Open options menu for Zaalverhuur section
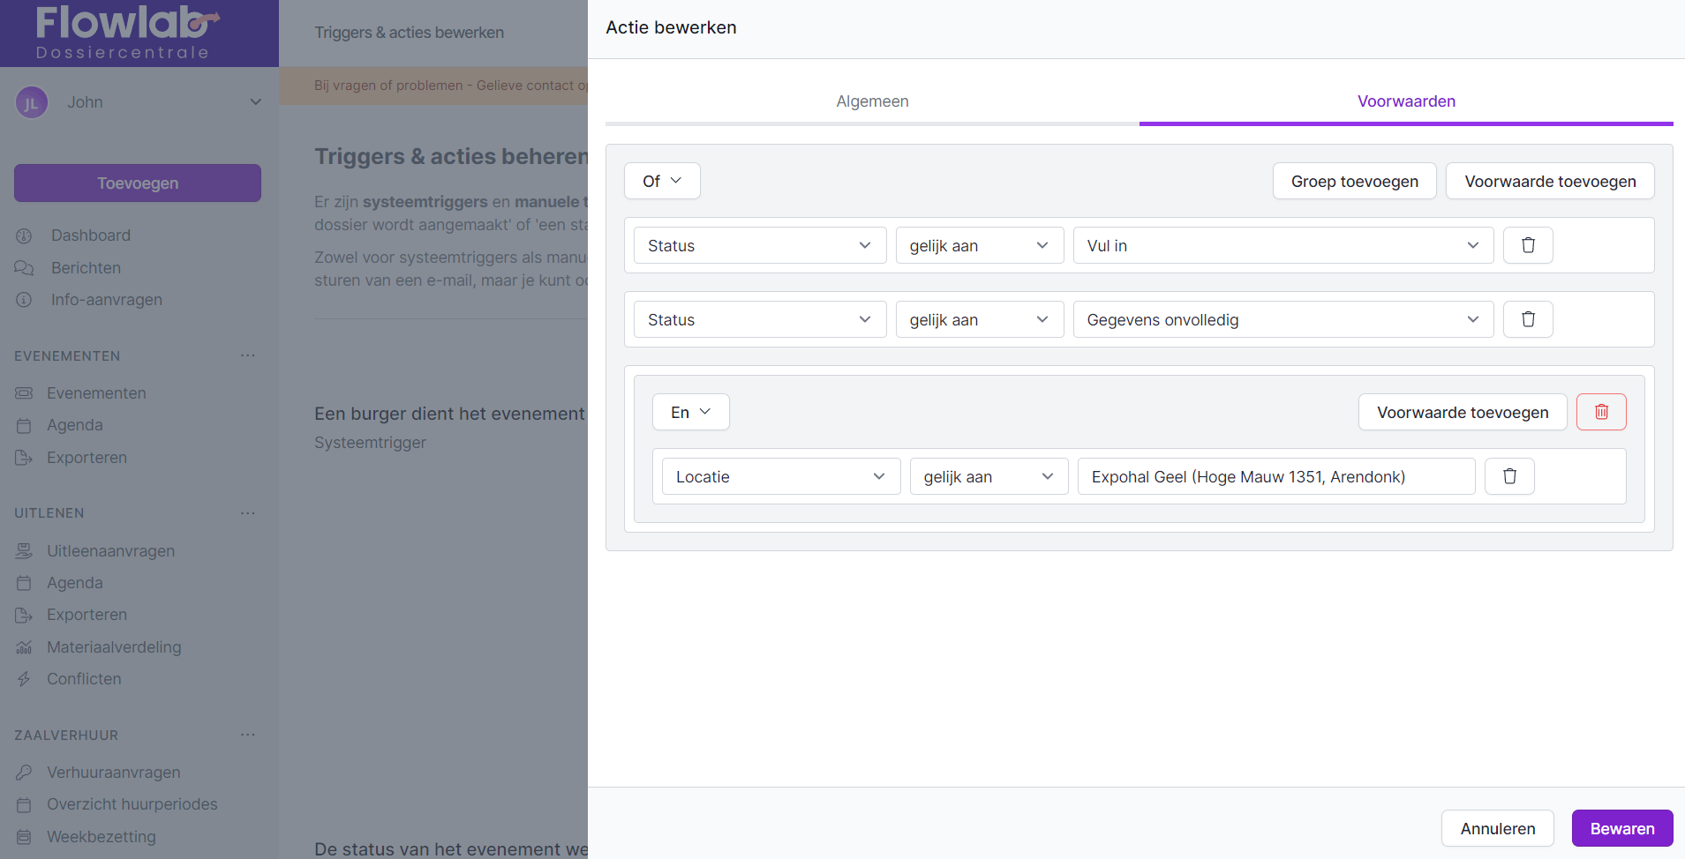Image resolution: width=1685 pixels, height=859 pixels. click(x=248, y=735)
